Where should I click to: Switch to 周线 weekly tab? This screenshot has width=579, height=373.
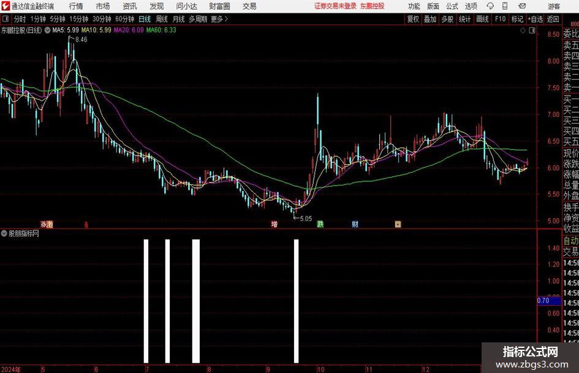[x=162, y=19]
